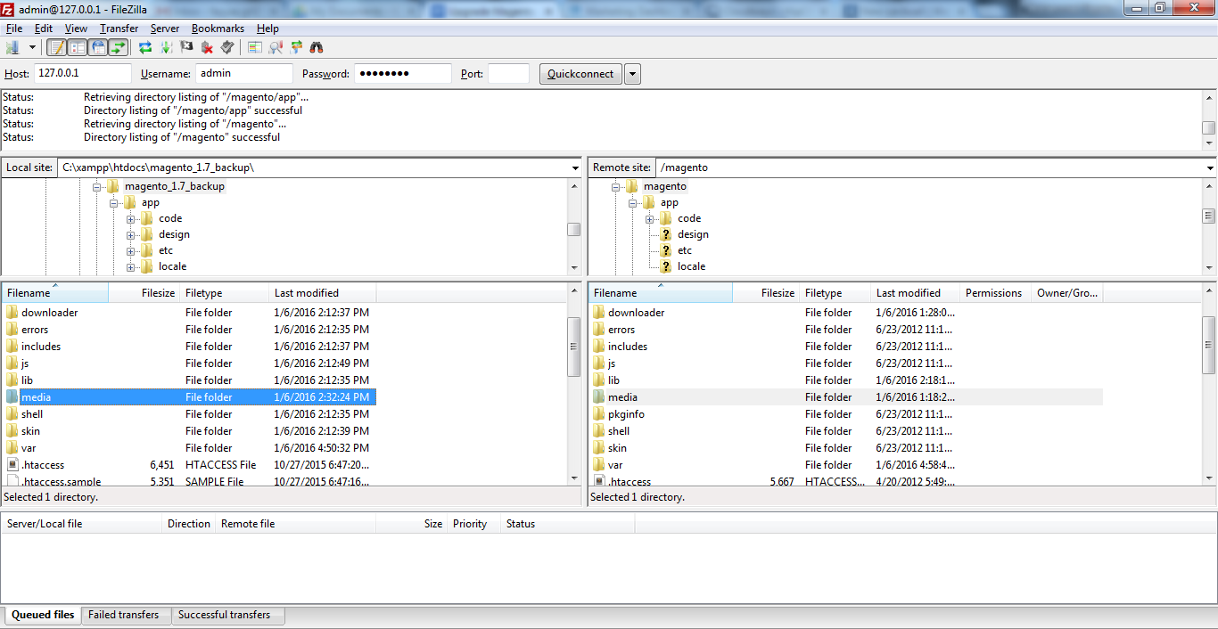Open the Server menu
Viewport: 1218px width, 629px height.
tap(165, 29)
